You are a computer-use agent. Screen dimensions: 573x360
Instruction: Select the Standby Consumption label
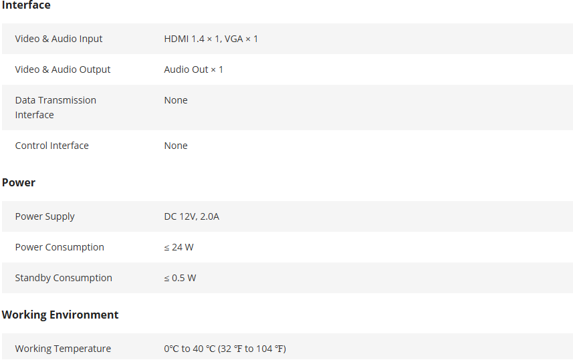pos(64,278)
